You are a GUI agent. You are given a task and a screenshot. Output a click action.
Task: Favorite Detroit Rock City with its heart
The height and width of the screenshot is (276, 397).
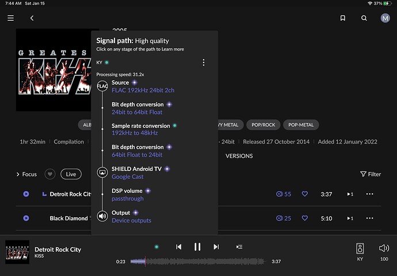click(304, 194)
